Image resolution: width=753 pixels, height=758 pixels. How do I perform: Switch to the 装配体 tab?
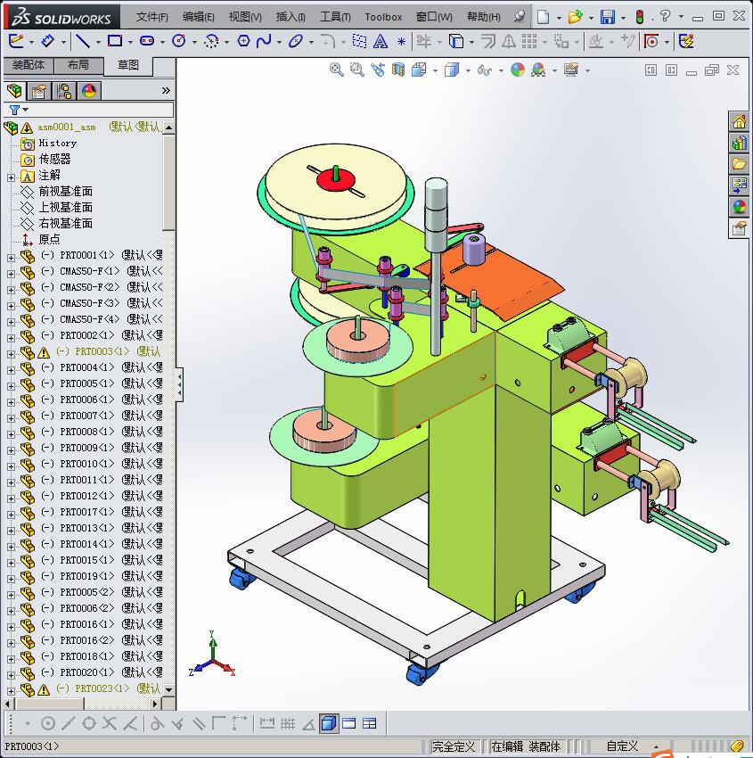tap(28, 65)
